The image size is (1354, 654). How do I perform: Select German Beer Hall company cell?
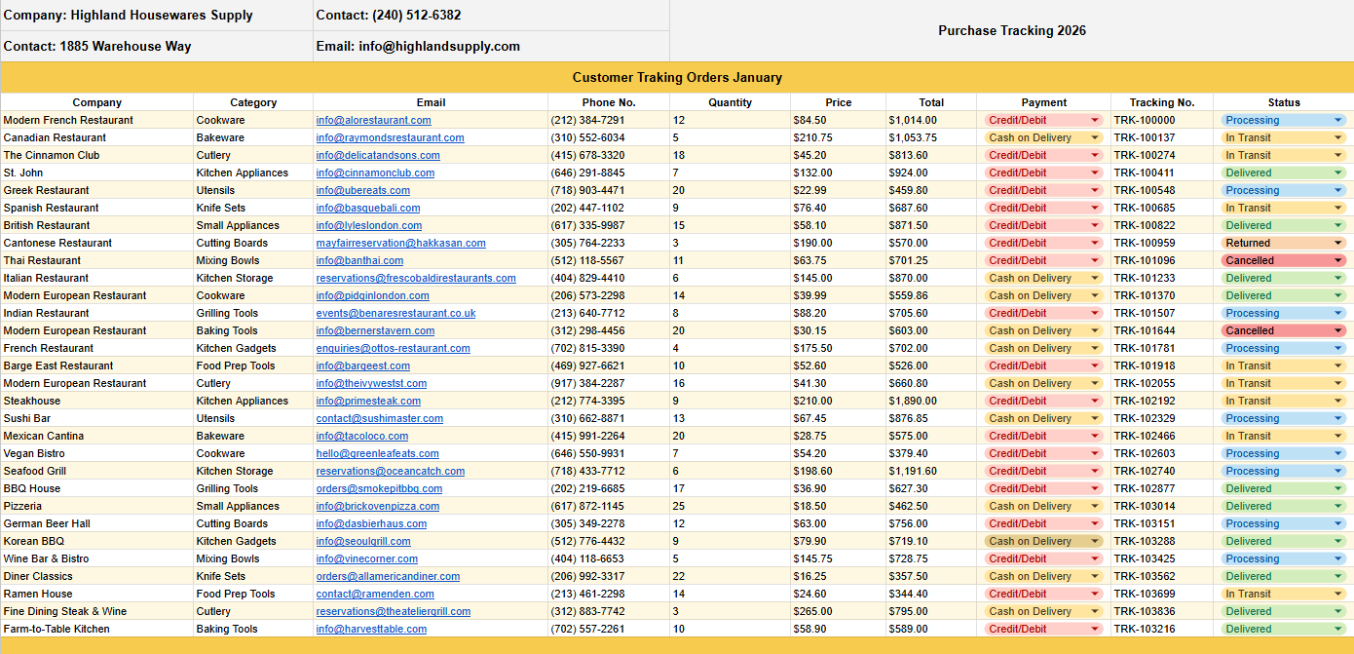(97, 523)
